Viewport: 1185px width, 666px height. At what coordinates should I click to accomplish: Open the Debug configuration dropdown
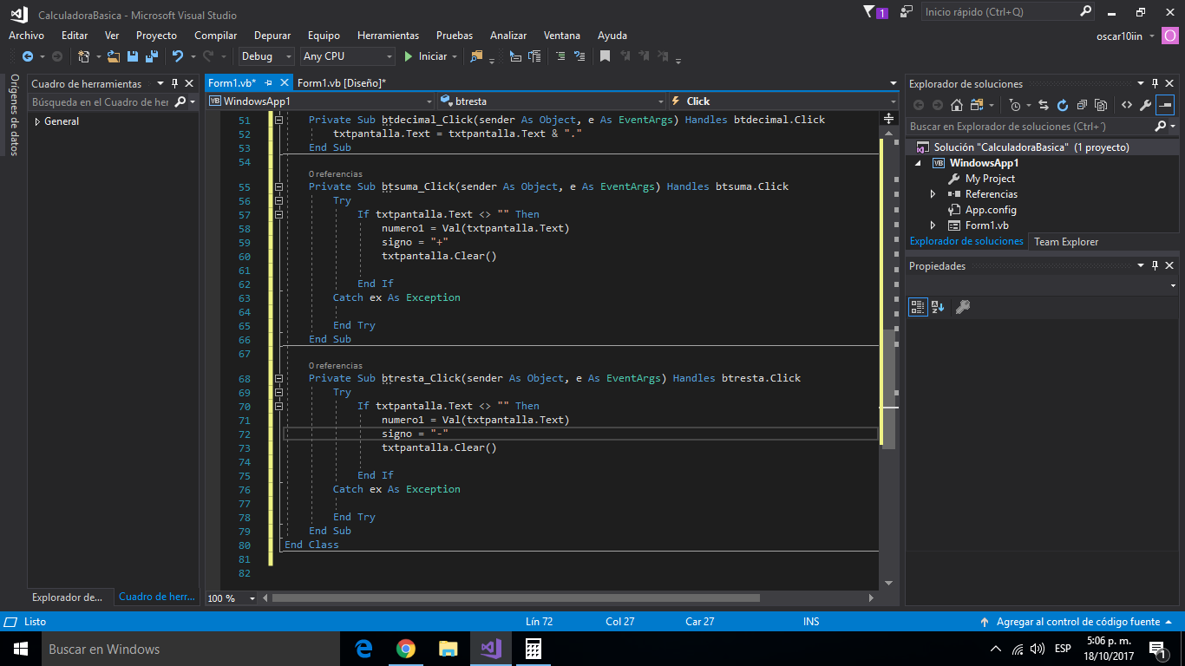pyautogui.click(x=267, y=56)
